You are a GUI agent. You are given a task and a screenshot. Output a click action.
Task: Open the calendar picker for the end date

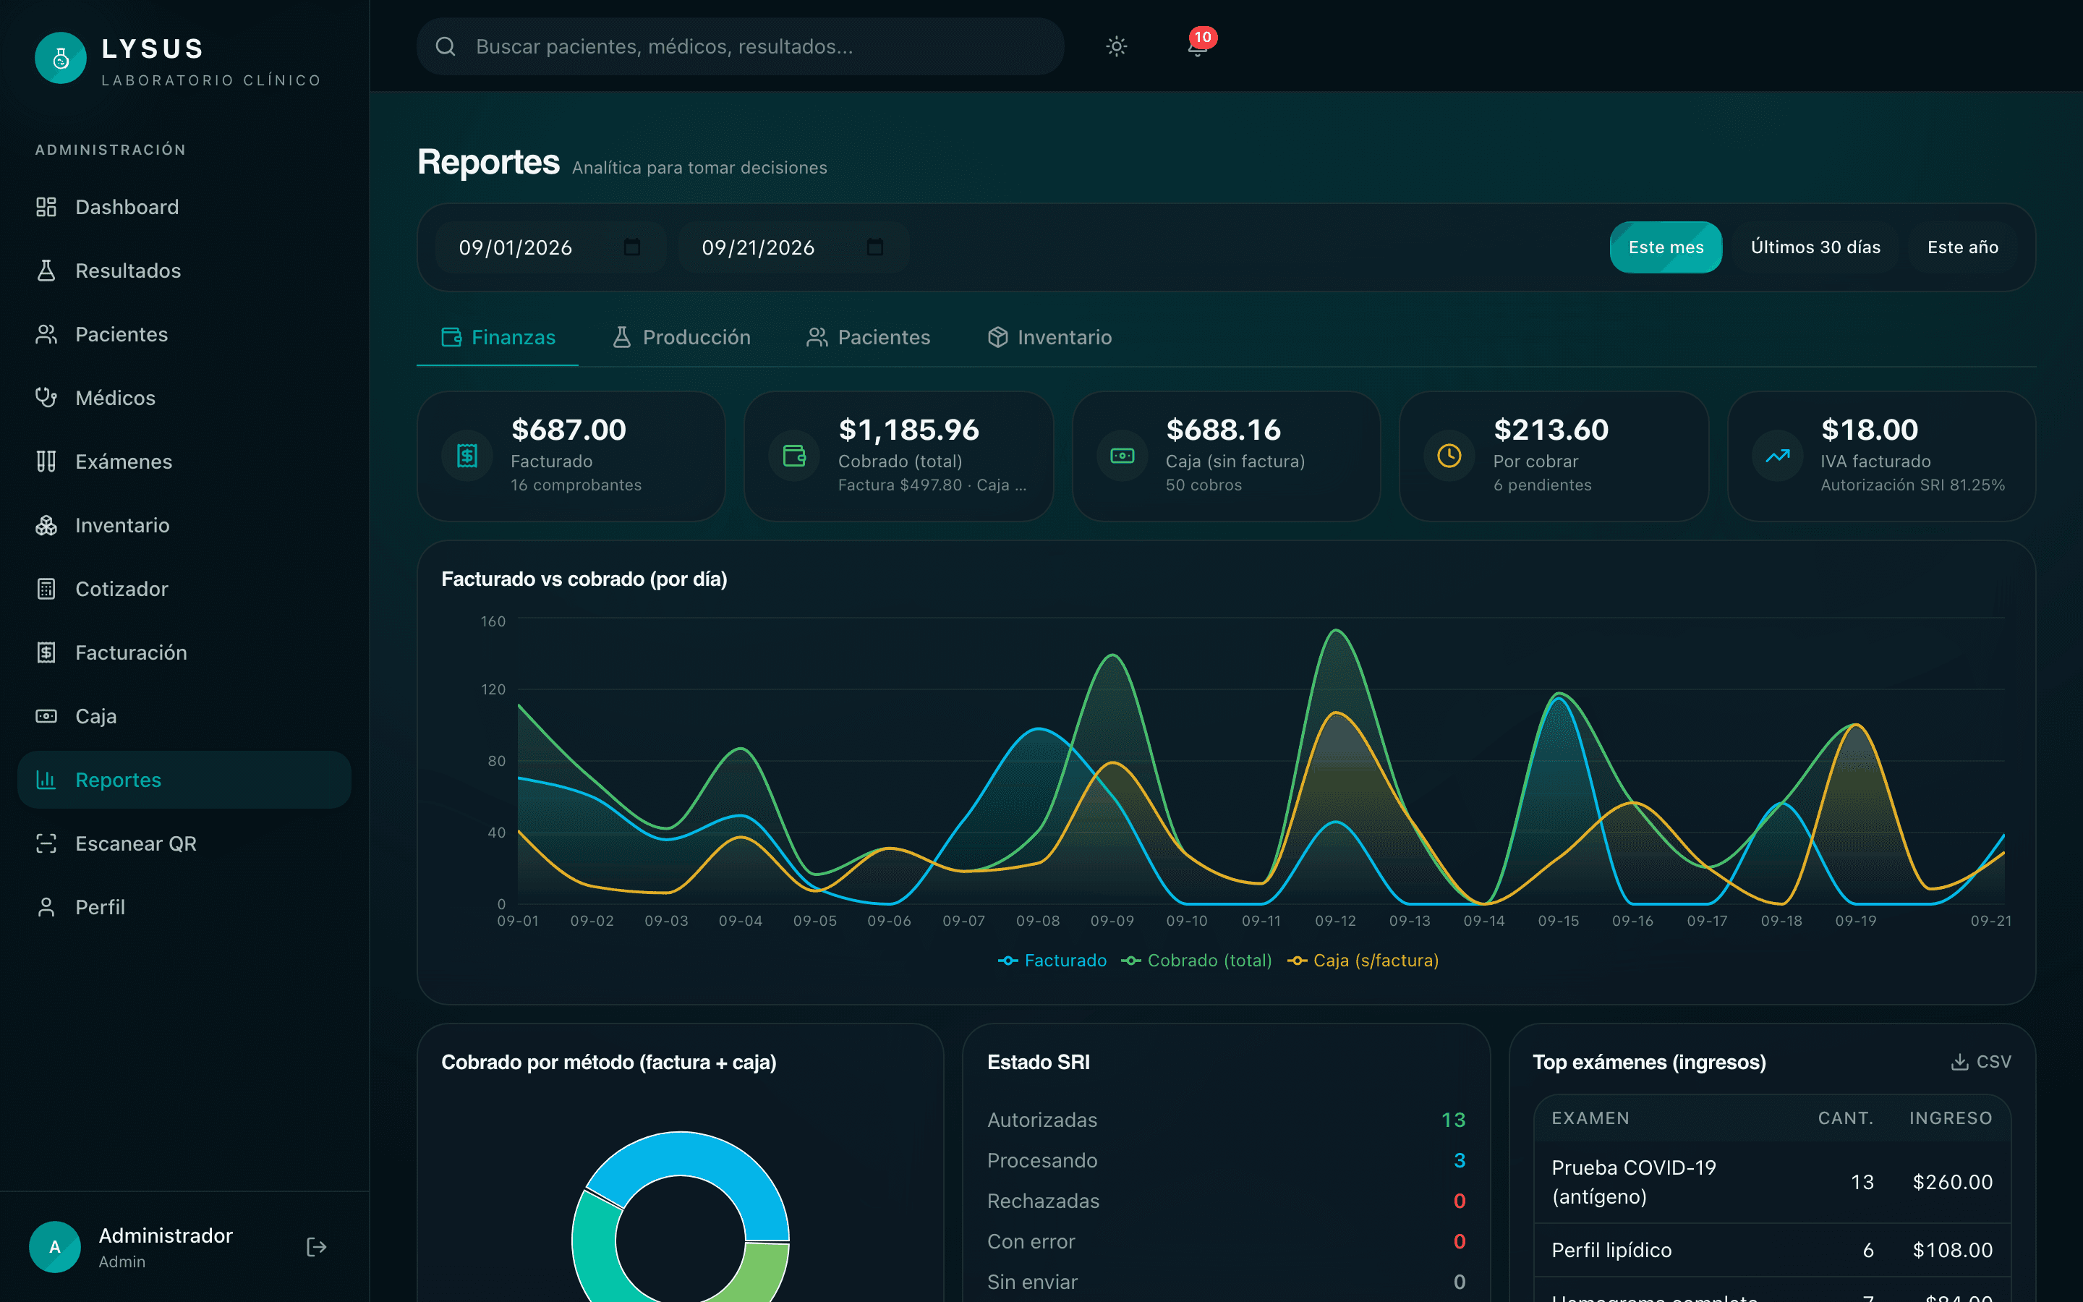[x=874, y=248]
